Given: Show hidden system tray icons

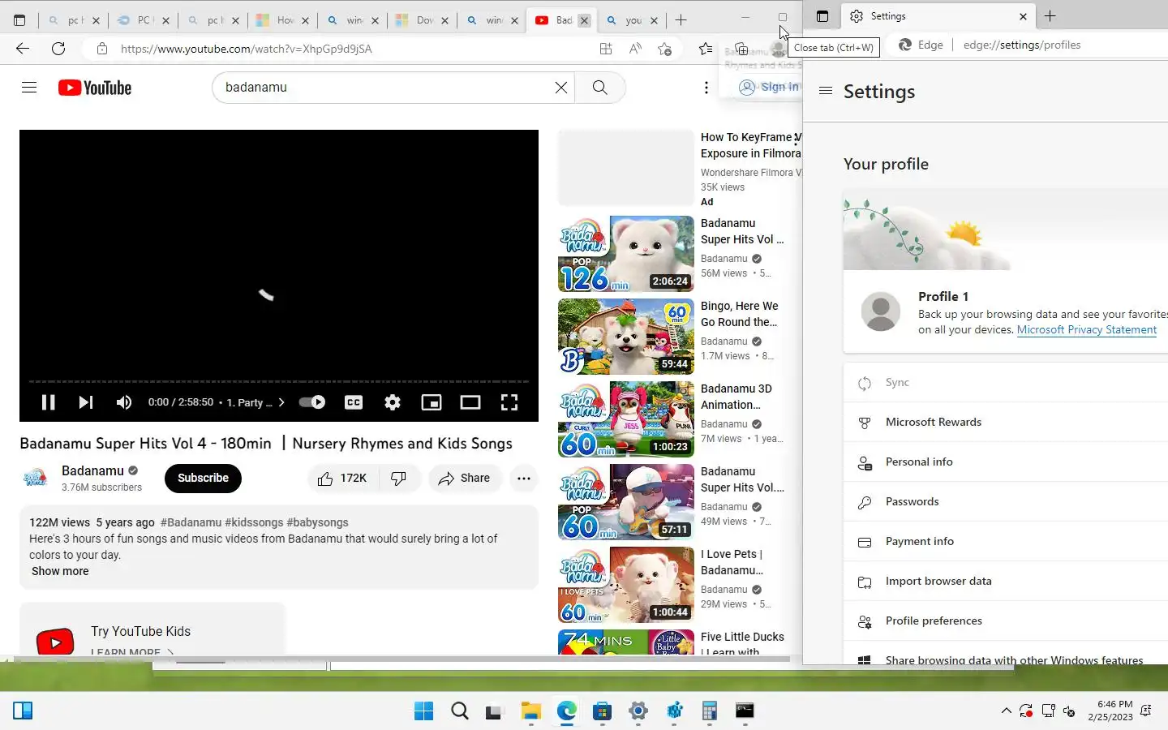Looking at the screenshot, I should coord(1006,711).
